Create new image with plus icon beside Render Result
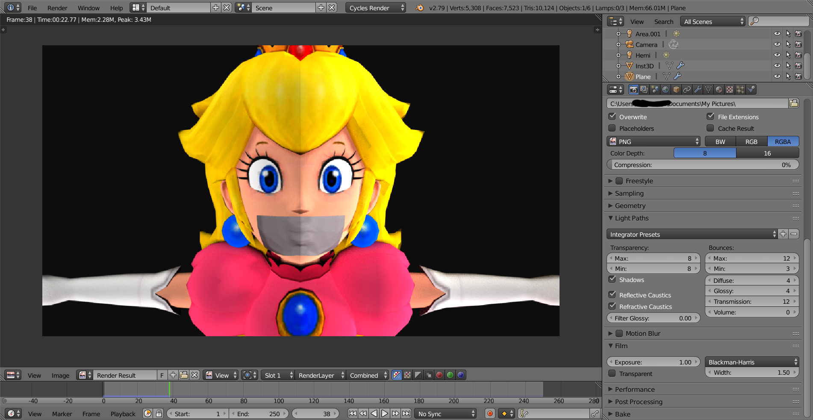813x420 pixels. 173,375
